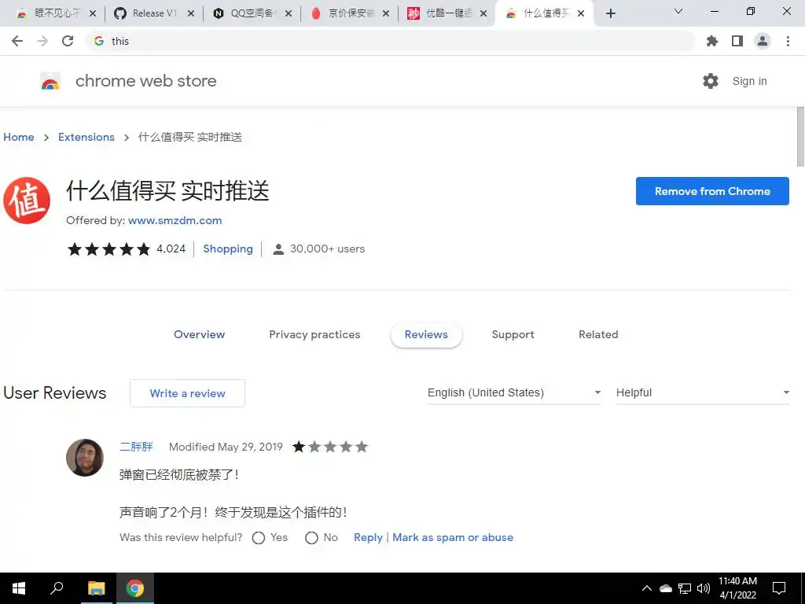Viewport: 805px width, 604px height.
Task: Open the notification center icon
Action: coord(779,588)
